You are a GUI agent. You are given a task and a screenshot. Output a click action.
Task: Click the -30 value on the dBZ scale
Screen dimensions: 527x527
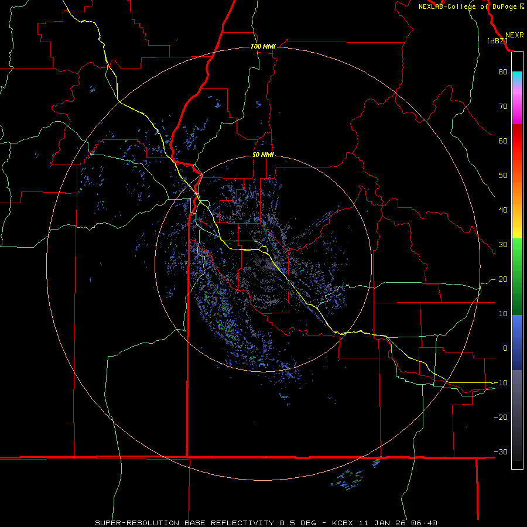pyautogui.click(x=501, y=451)
